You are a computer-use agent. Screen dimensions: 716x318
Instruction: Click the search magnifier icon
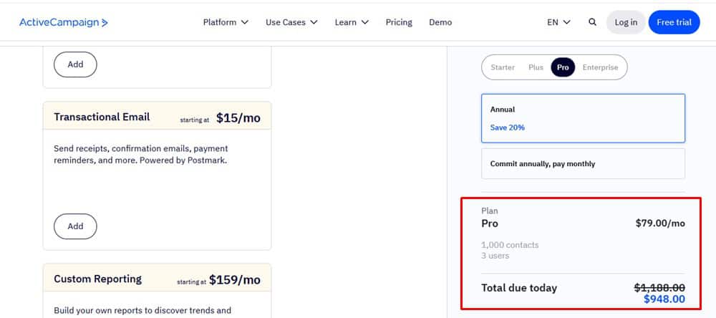click(x=592, y=22)
